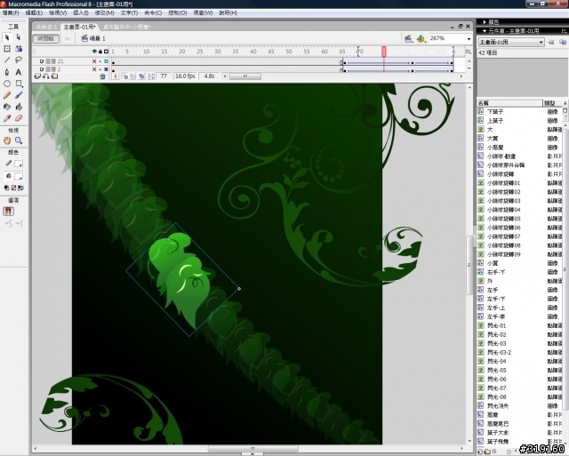Open the 編輯(E) menu
The width and height of the screenshot is (569, 456).
click(x=34, y=12)
